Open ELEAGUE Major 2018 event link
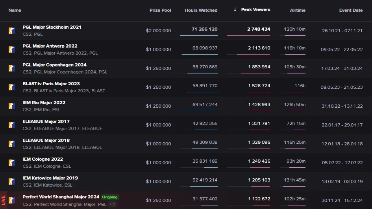Screen dimensions: 372x209 pos(46,140)
